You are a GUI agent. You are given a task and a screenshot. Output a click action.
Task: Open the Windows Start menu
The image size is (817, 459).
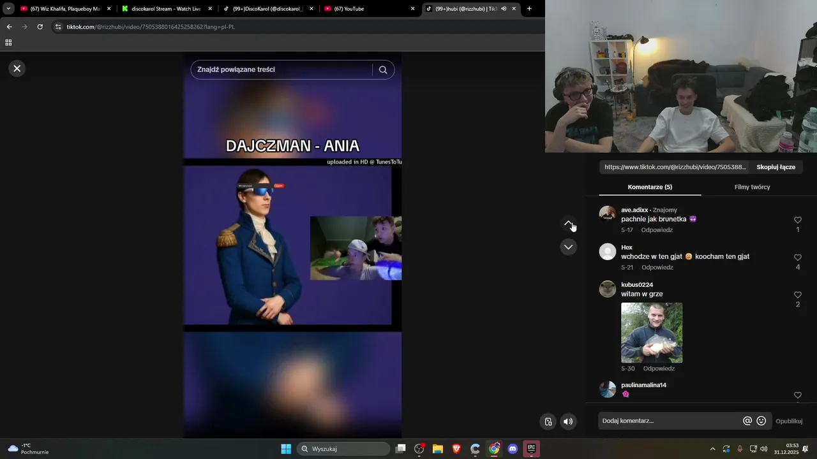(x=286, y=449)
